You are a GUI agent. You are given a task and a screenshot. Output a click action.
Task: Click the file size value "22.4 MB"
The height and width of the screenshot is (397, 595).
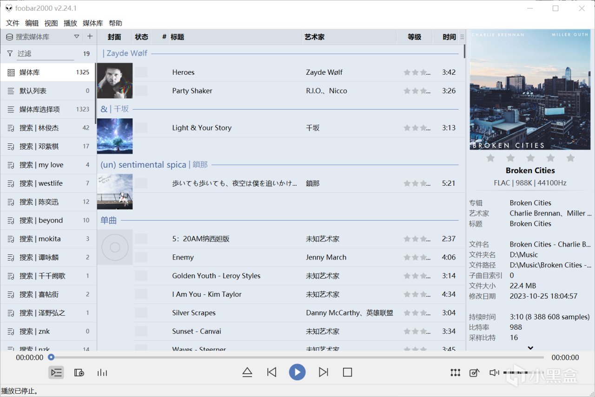pos(523,286)
